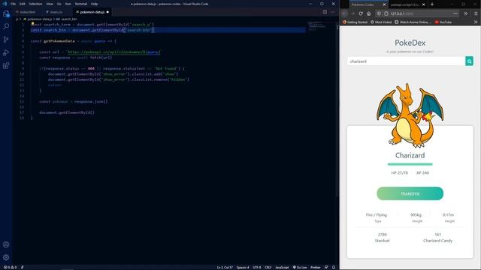Open the Search view in activity bar

pos(6,27)
